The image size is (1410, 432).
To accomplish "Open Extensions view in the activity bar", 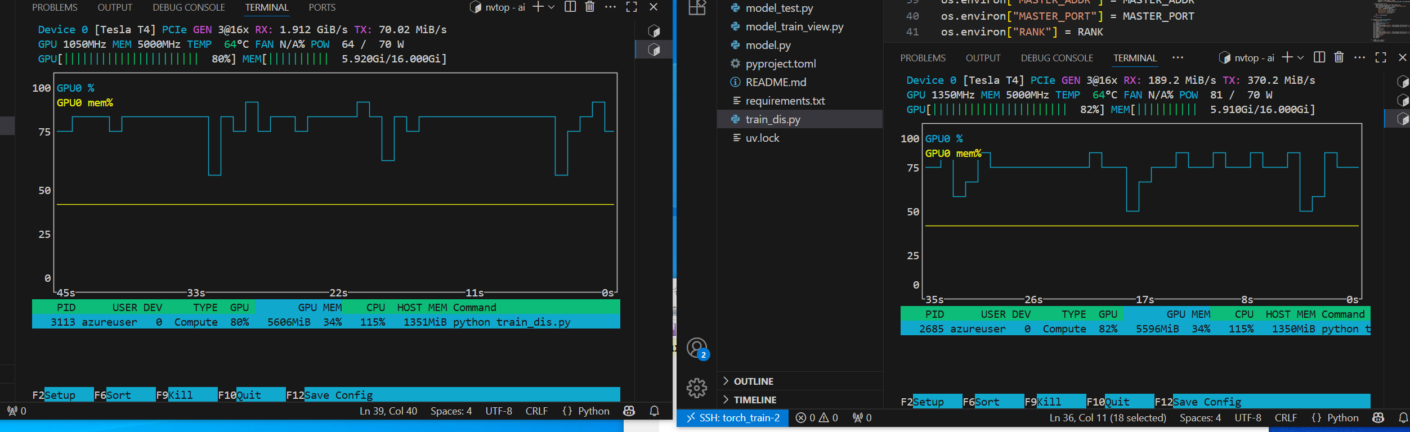I will (x=697, y=8).
